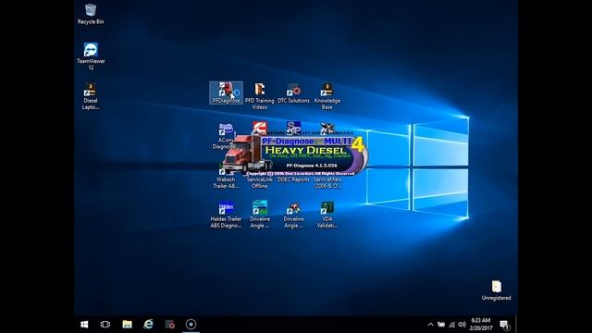Click the pinned red-circle app in the taskbar

pos(170,325)
